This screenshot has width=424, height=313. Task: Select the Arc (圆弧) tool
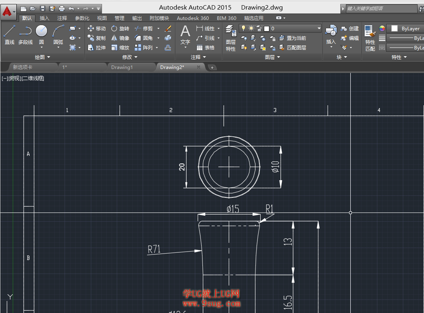pyautogui.click(x=58, y=35)
